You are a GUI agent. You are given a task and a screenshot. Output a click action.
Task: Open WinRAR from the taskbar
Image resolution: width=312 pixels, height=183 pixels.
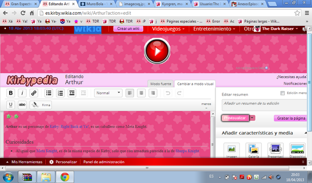point(27,177)
